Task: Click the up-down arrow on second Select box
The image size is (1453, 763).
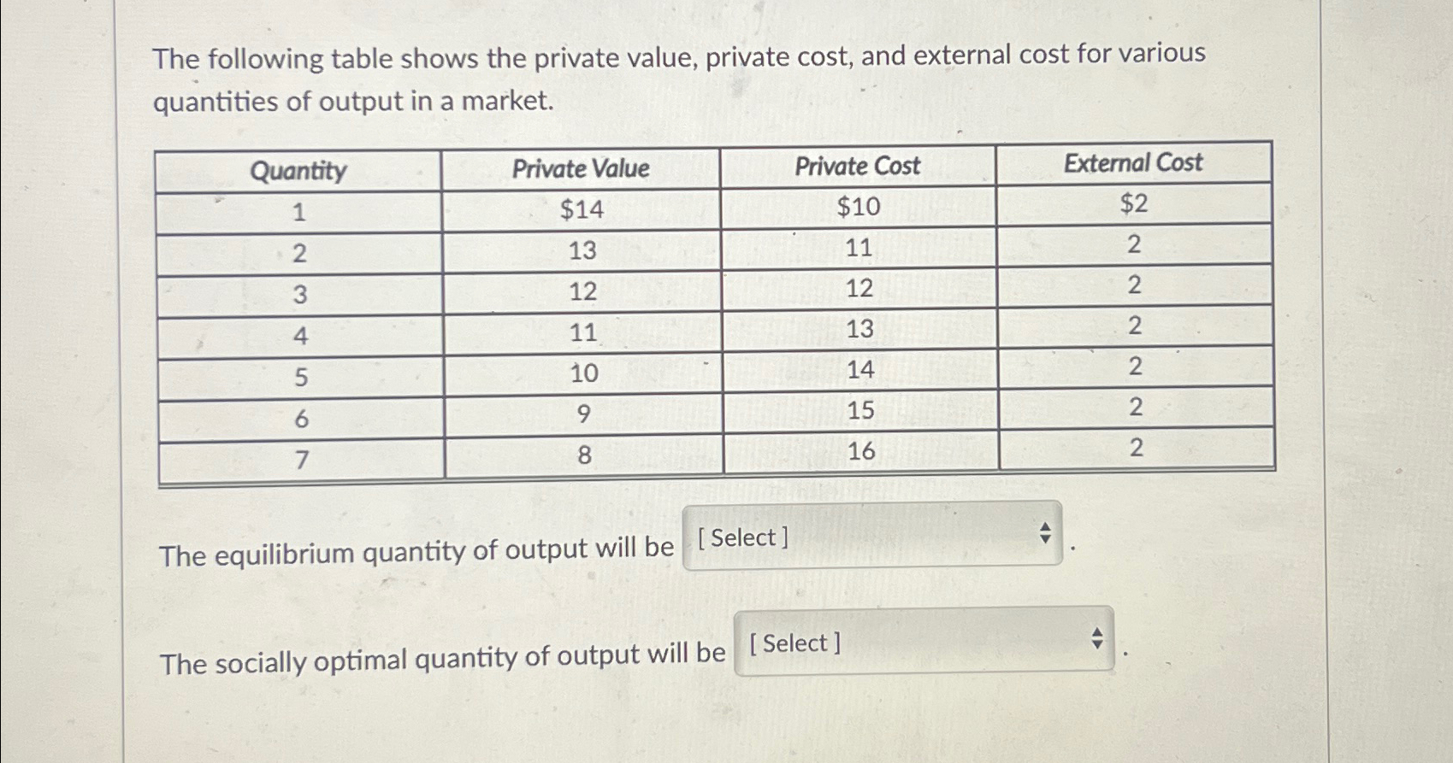Action: tap(1097, 641)
